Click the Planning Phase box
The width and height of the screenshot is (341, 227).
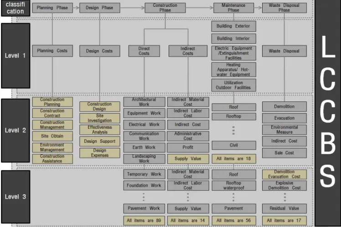click(52, 8)
